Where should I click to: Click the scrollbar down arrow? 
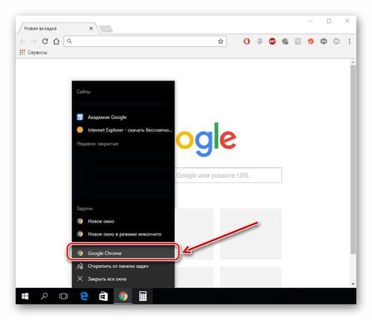[x=353, y=284]
